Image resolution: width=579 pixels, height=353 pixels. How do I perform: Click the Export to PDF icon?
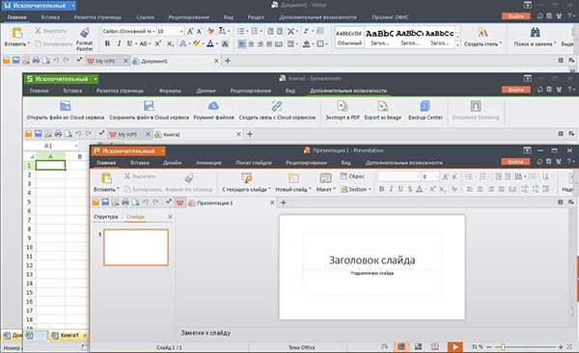click(x=343, y=106)
